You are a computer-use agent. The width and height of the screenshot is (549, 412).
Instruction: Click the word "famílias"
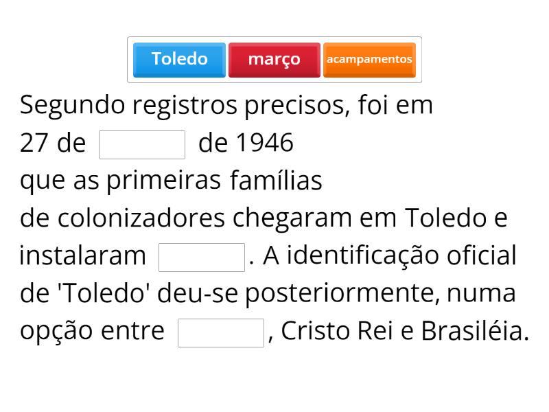(276, 181)
